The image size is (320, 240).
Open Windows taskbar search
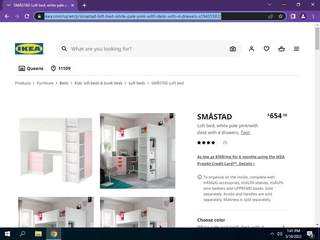click(22, 234)
